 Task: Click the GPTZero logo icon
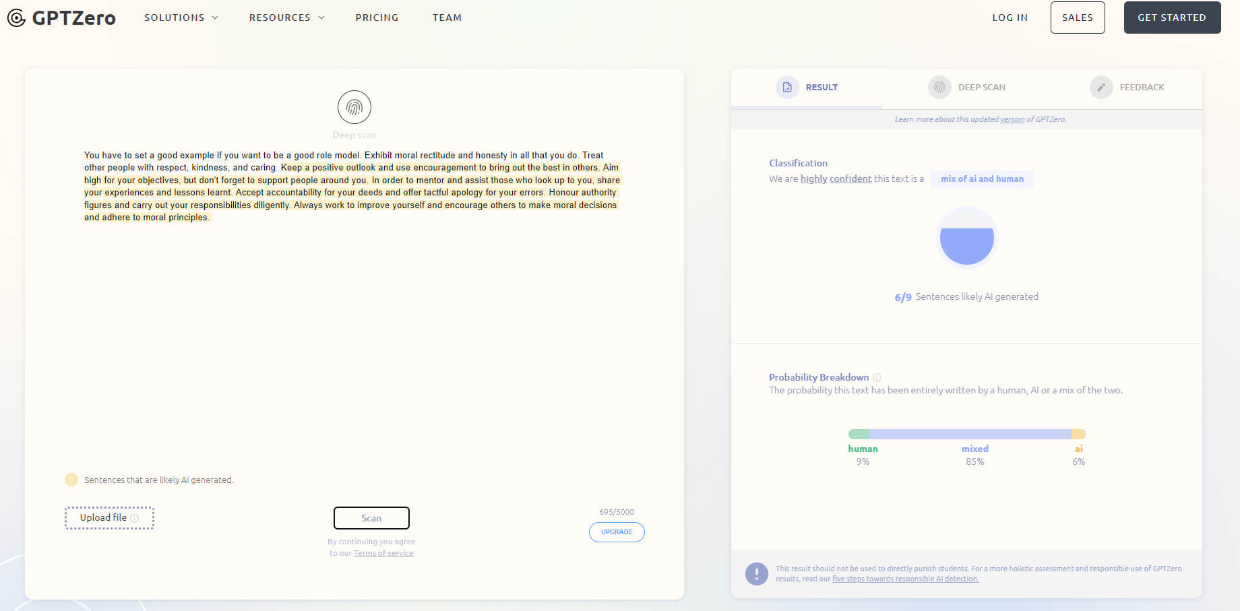coord(16,18)
